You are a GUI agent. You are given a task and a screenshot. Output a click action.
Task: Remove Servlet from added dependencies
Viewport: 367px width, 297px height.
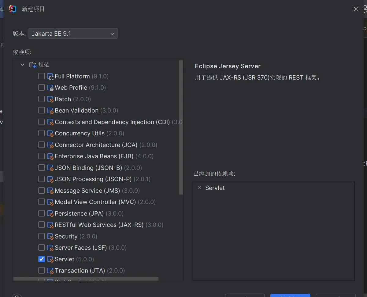click(199, 188)
